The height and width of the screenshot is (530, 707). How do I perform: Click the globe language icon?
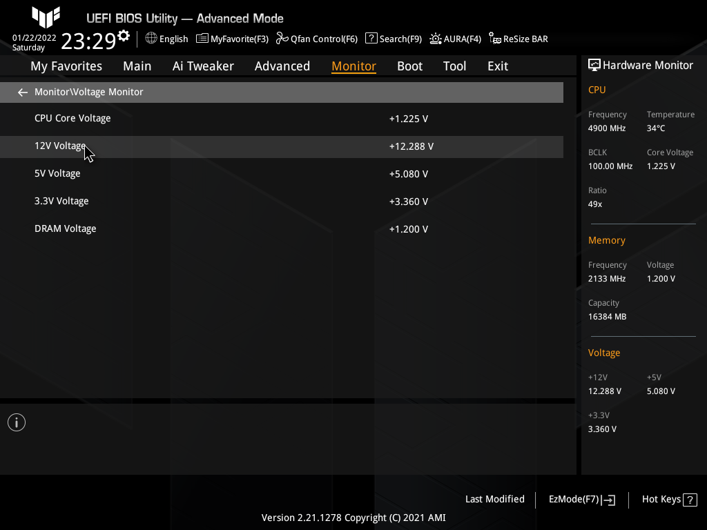151,39
